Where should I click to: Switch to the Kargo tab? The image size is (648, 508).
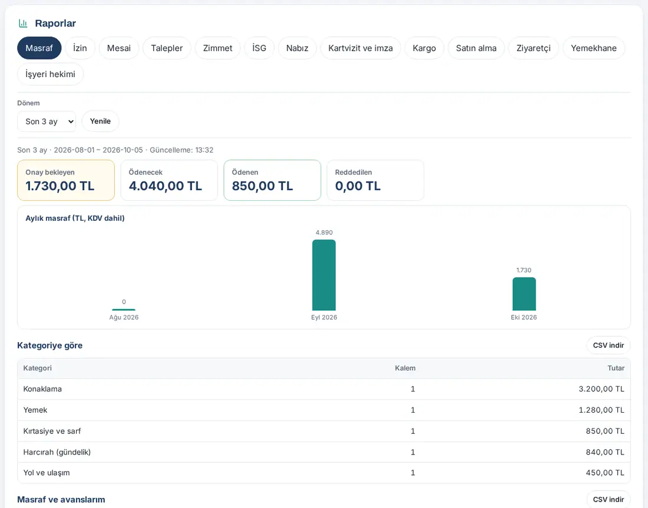(x=424, y=48)
